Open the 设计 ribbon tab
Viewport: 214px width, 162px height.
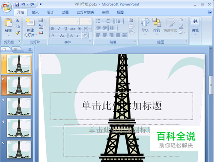point(50,12)
